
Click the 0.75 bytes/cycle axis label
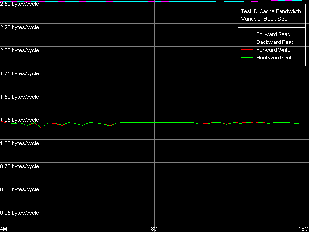click(x=19, y=166)
